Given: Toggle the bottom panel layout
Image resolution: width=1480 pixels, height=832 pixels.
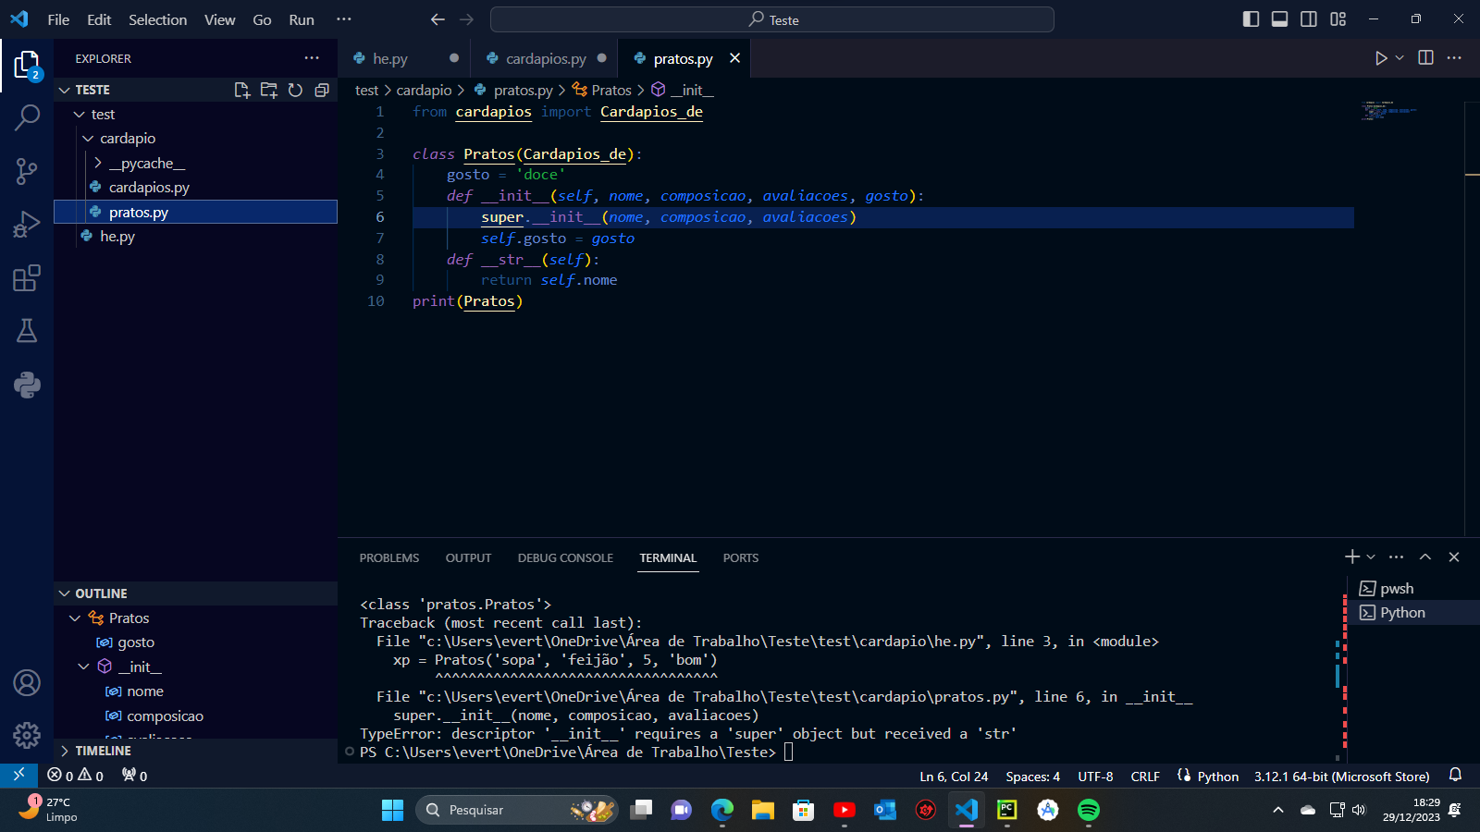Looking at the screenshot, I should pos(1279,19).
